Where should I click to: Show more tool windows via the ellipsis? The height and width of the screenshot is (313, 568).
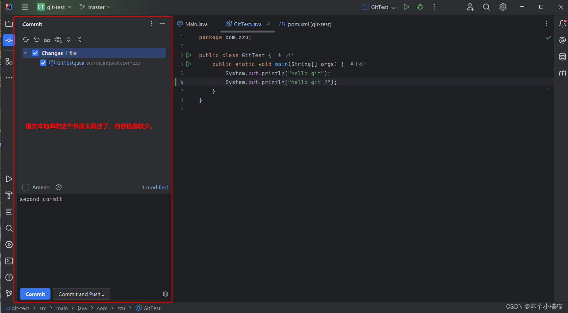9,78
